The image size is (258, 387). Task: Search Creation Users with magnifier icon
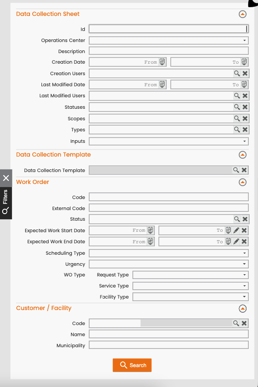237,73
